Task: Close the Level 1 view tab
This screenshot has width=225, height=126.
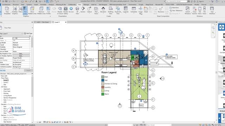Action: coord(66,22)
